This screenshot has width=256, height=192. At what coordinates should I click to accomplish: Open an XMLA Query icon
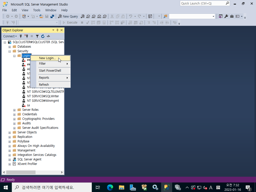(99, 16)
